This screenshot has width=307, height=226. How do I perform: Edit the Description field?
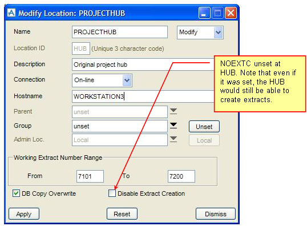pos(143,64)
